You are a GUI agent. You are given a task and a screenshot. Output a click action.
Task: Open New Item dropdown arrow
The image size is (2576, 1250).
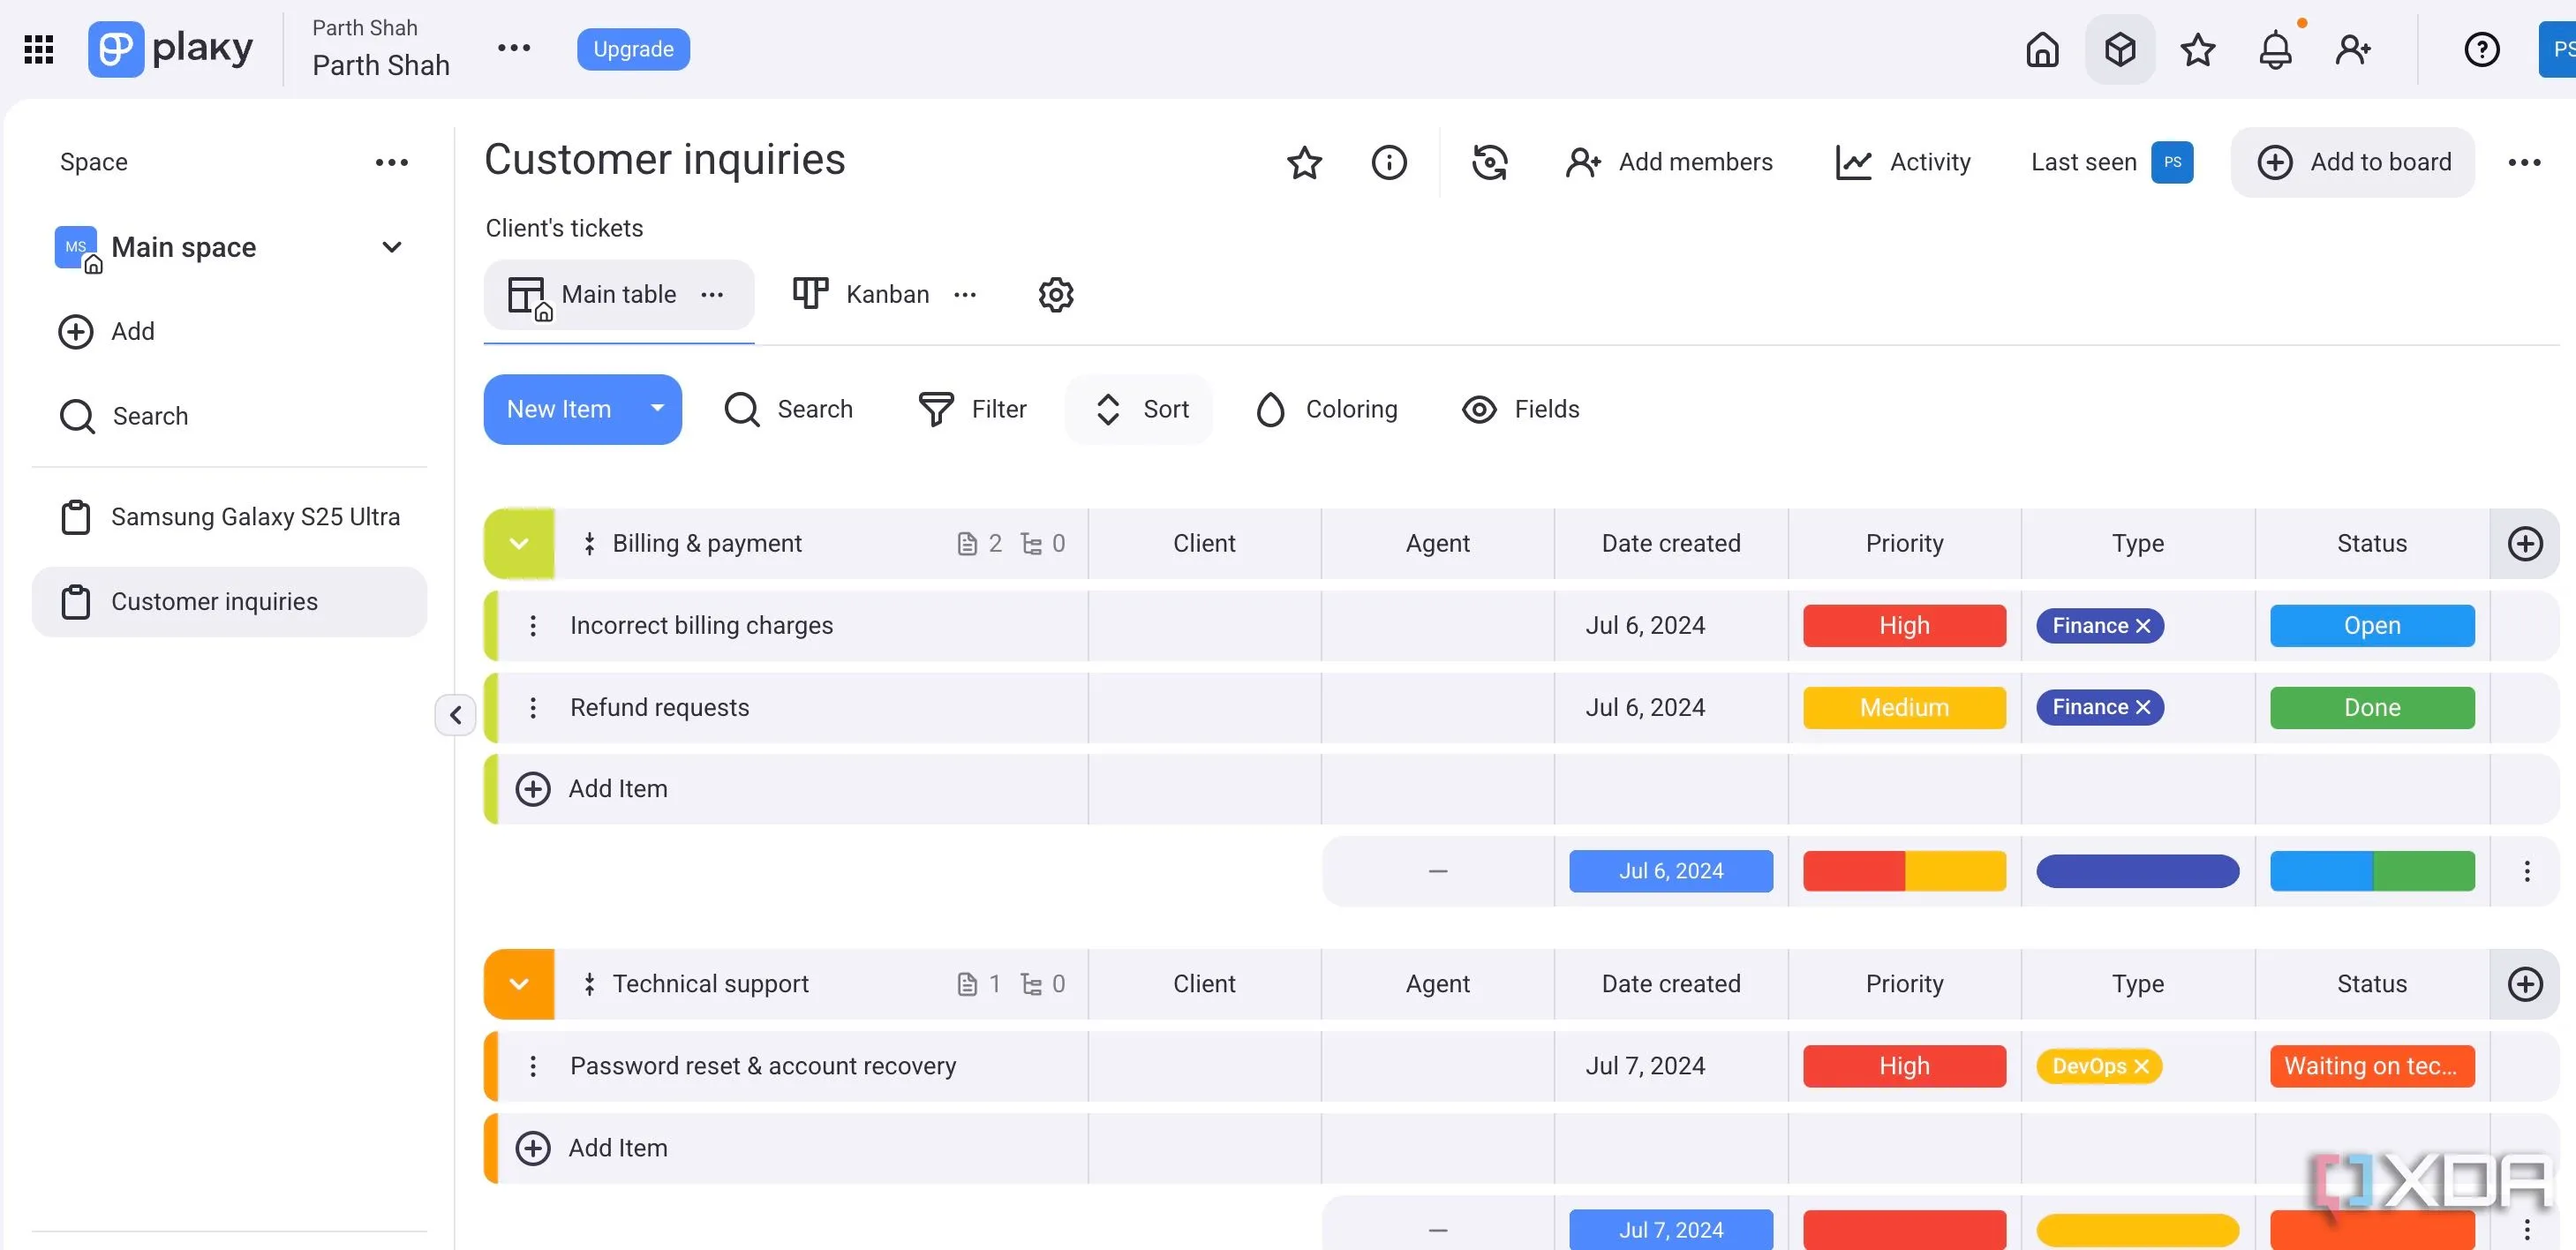click(x=657, y=409)
